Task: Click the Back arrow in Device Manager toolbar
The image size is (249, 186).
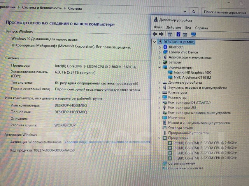Action: click(155, 34)
